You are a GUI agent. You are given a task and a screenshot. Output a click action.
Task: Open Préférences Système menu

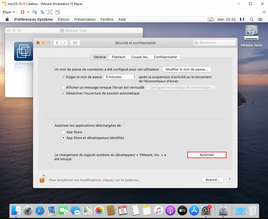34,19
